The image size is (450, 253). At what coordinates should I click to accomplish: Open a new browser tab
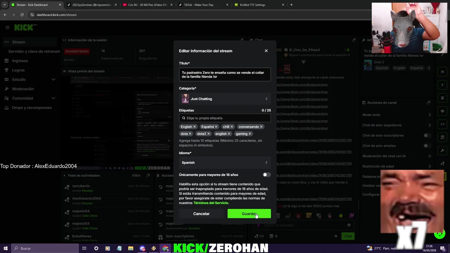(291, 5)
